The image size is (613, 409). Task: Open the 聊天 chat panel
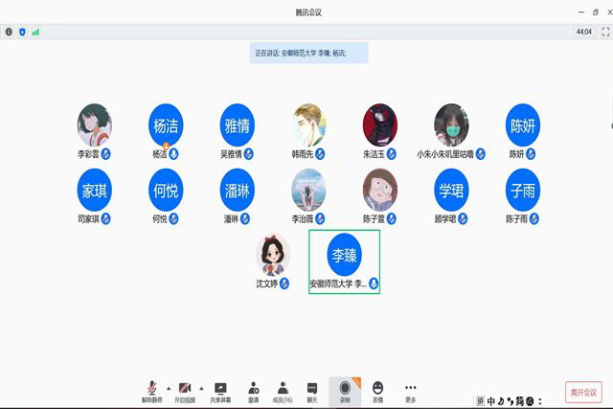[312, 391]
